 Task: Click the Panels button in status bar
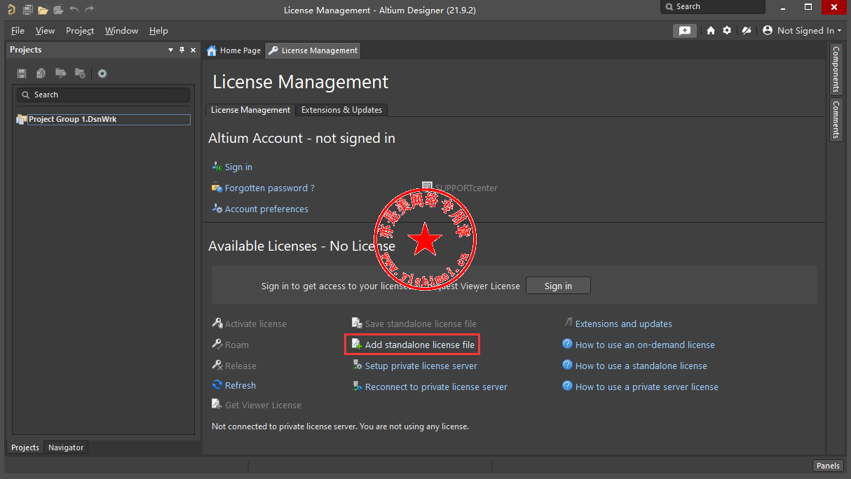828,466
